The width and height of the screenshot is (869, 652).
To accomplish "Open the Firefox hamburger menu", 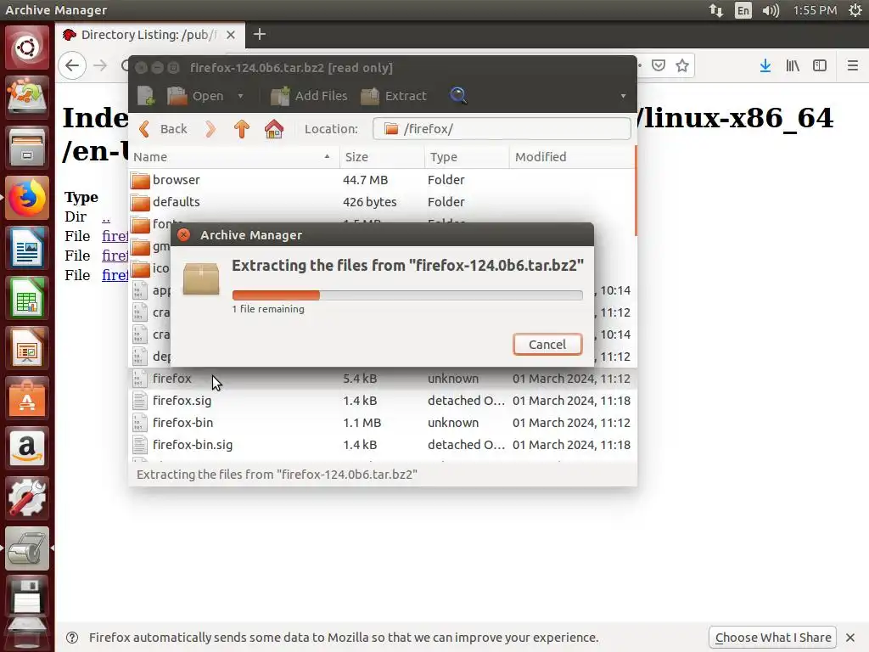I will (x=852, y=65).
